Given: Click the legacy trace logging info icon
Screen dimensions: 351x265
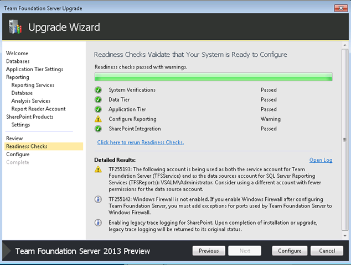Looking at the screenshot, I should click(98, 222).
